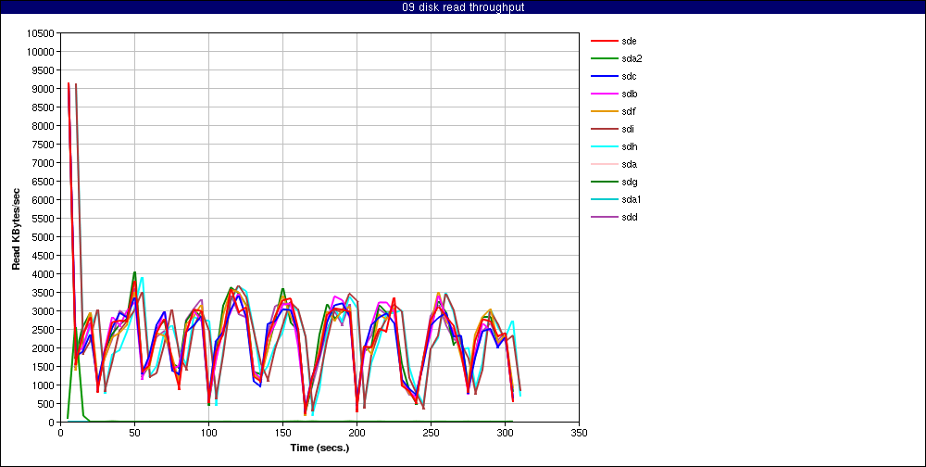Click the 200 x-axis tick label
The width and height of the screenshot is (926, 467).
tap(357, 433)
